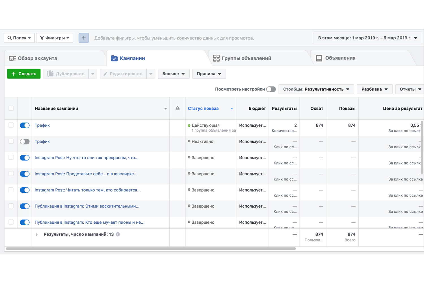The height and width of the screenshot is (282, 424).
Task: Switch to the Объявления tab
Action: 340,58
